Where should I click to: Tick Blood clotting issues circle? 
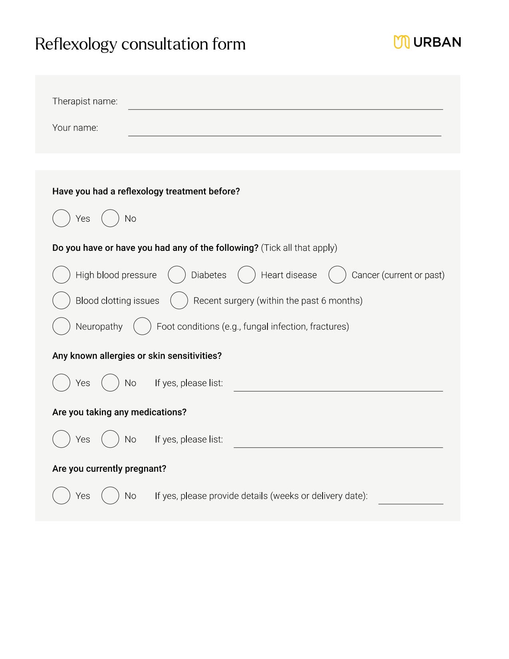(x=61, y=301)
